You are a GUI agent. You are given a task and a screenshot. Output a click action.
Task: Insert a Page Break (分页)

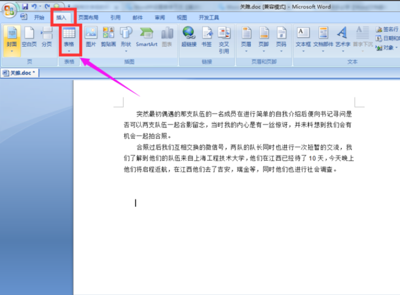47,37
